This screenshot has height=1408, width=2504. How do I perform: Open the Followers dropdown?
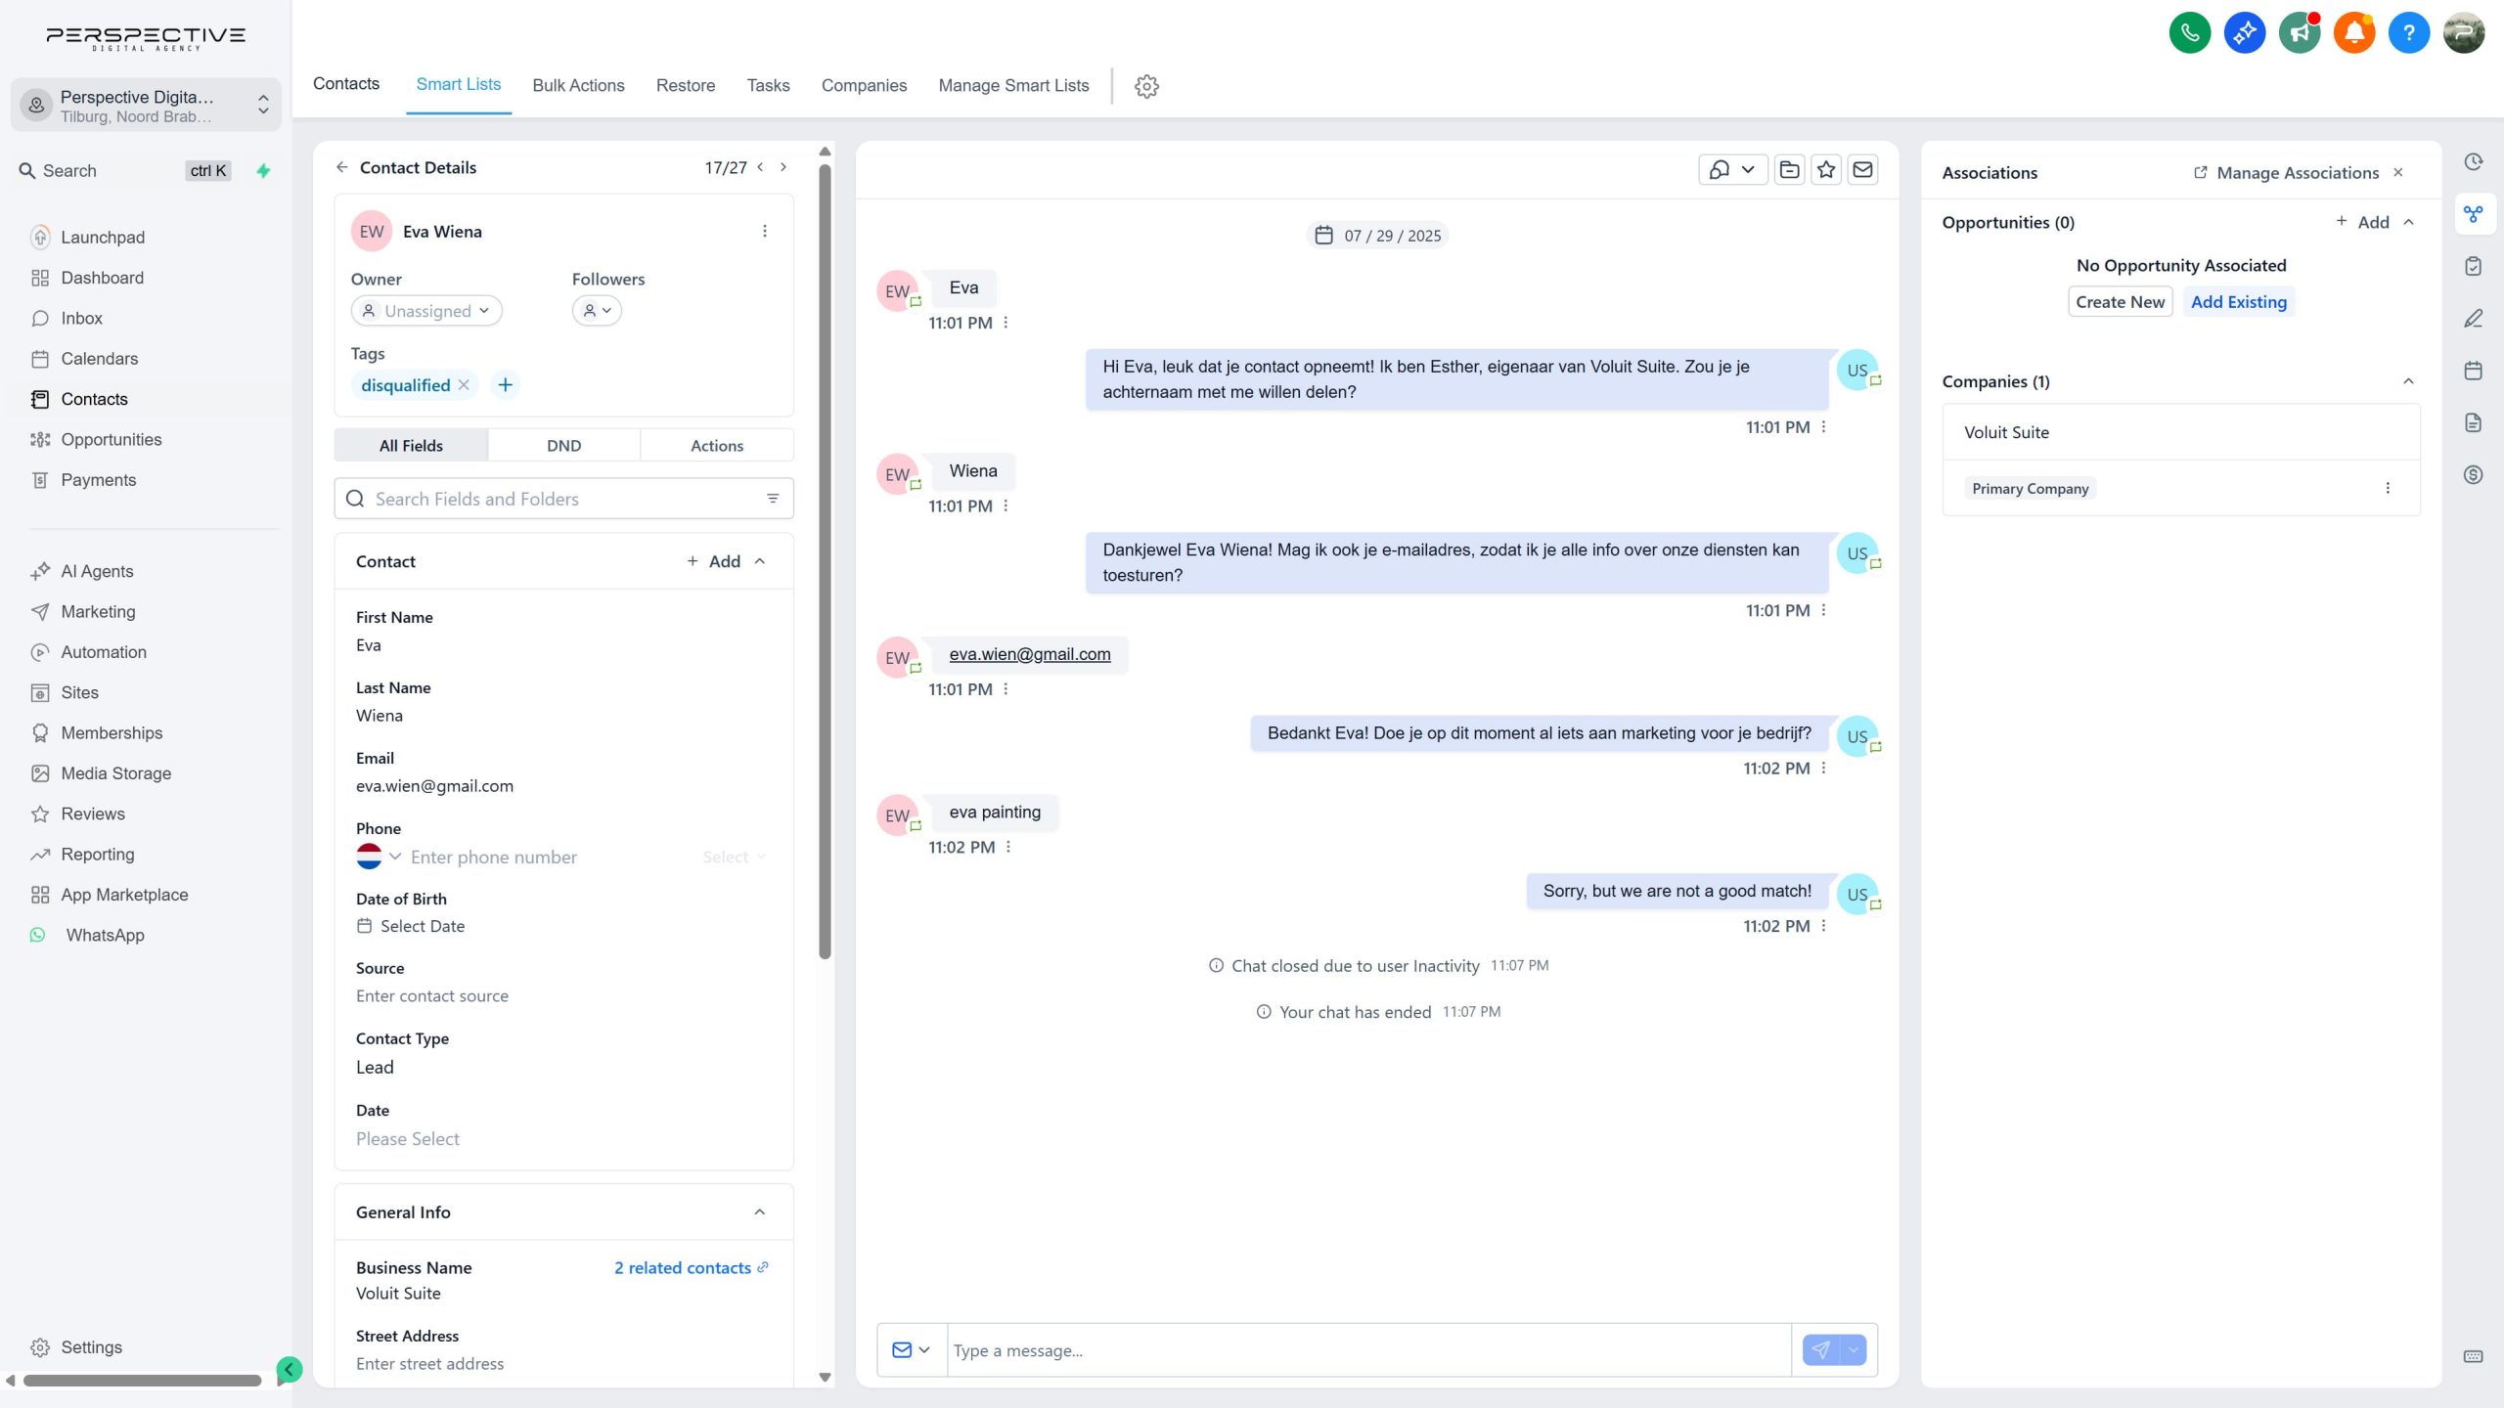pos(597,311)
